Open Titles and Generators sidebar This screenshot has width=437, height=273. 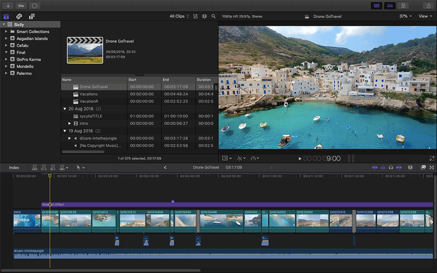(32, 16)
